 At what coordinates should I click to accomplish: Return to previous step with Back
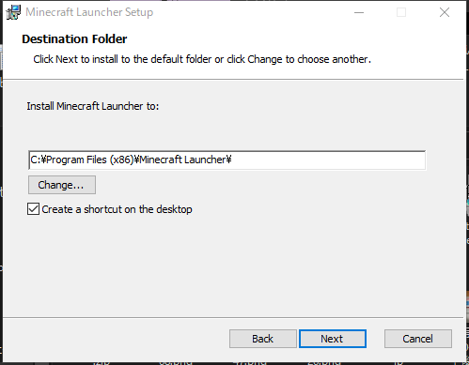tap(263, 339)
